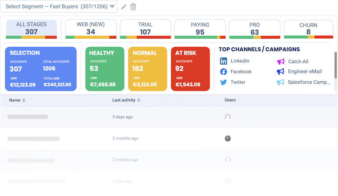Click the Catch-All megaphone icon

tap(281, 62)
